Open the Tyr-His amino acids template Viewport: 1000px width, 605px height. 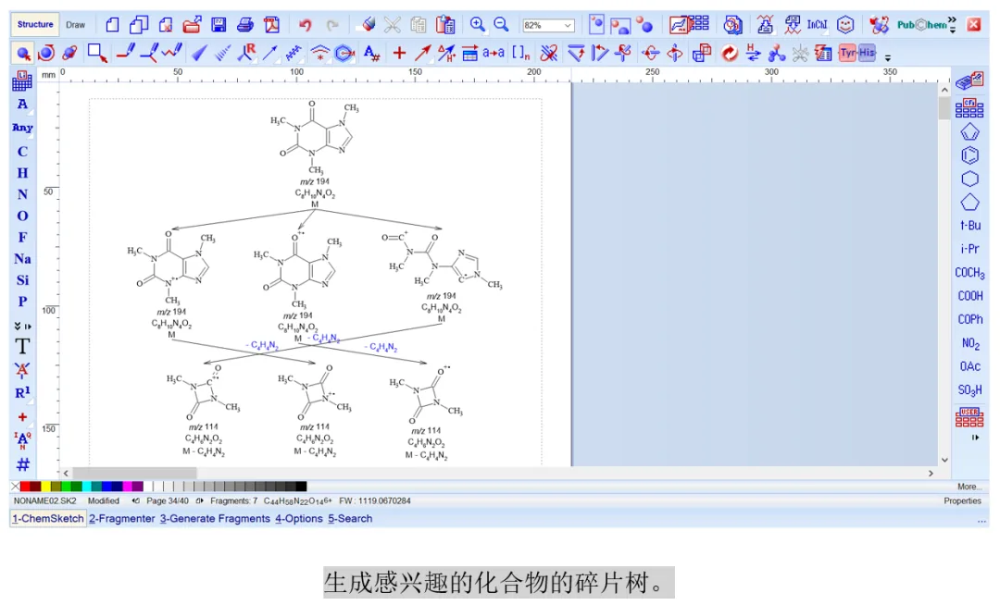coord(857,53)
